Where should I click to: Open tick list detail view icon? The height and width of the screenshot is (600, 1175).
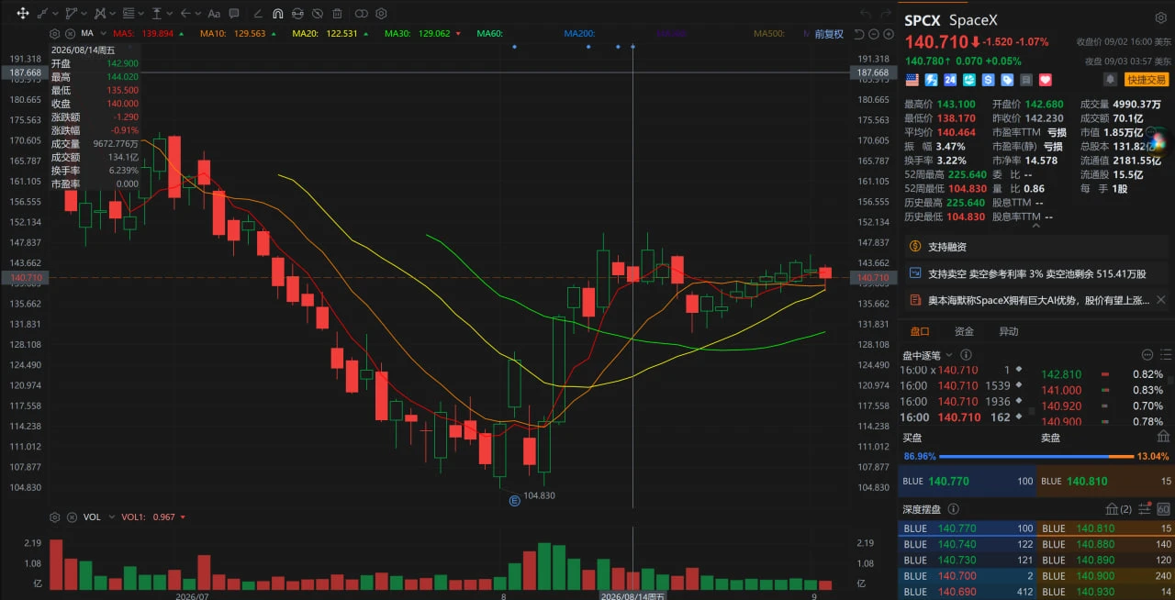click(1166, 355)
